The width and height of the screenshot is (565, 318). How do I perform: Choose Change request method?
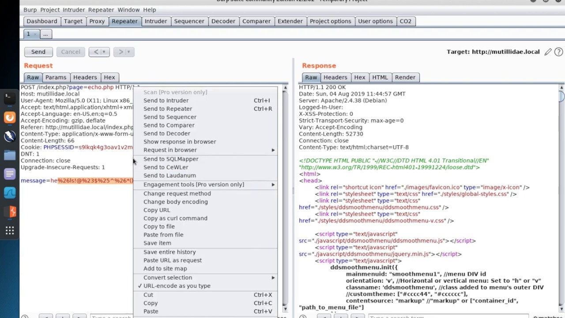206,193
